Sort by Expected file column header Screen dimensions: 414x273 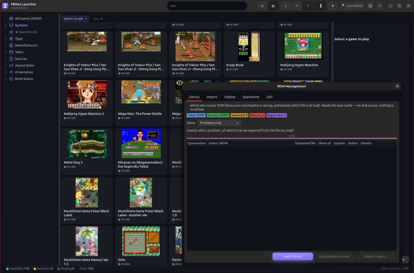(x=305, y=143)
